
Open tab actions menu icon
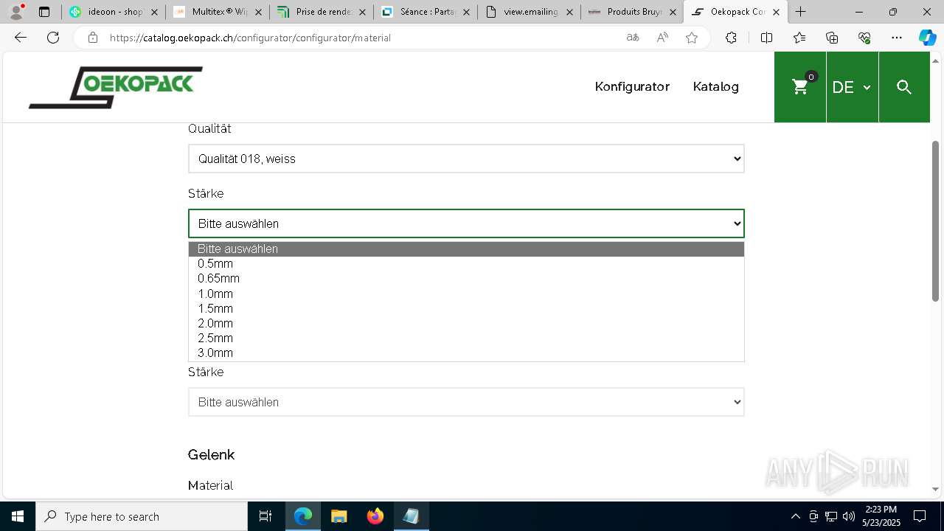[44, 12]
